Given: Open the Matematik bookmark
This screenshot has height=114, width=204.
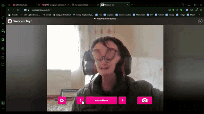Looking at the screenshot, I should tap(139, 15).
